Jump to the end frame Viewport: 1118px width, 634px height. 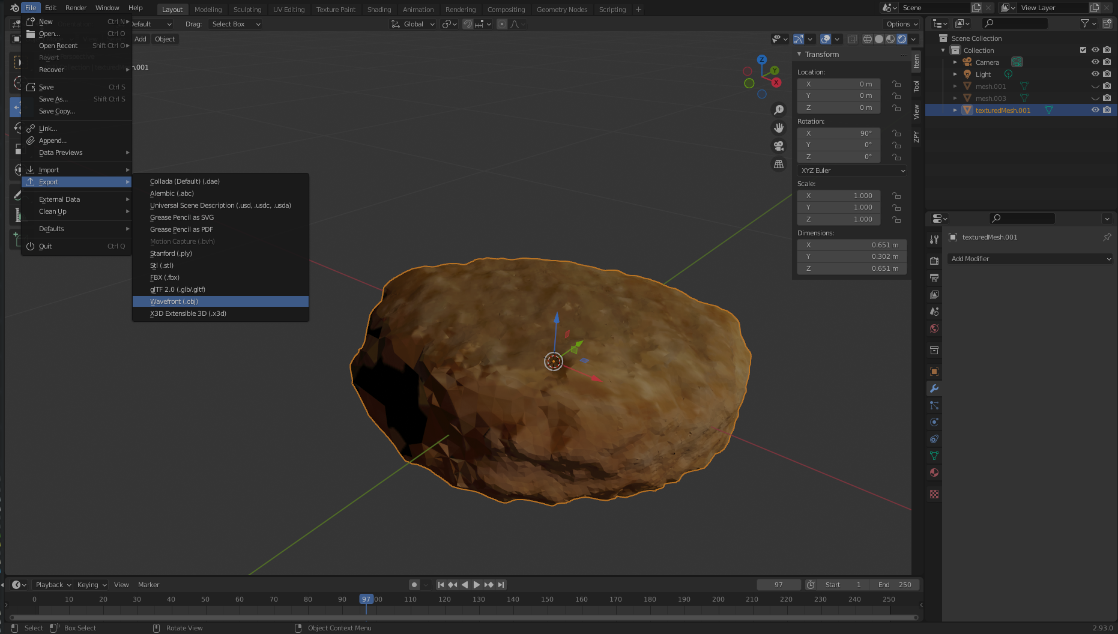[x=501, y=585]
